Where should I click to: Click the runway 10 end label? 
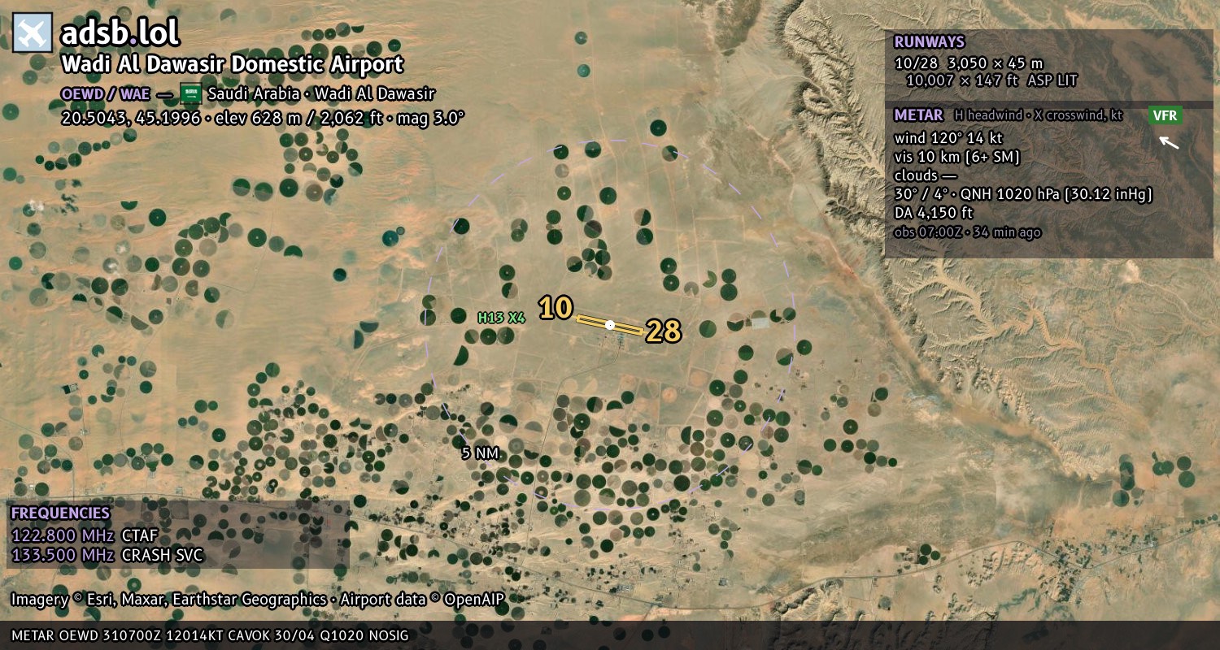coord(556,308)
